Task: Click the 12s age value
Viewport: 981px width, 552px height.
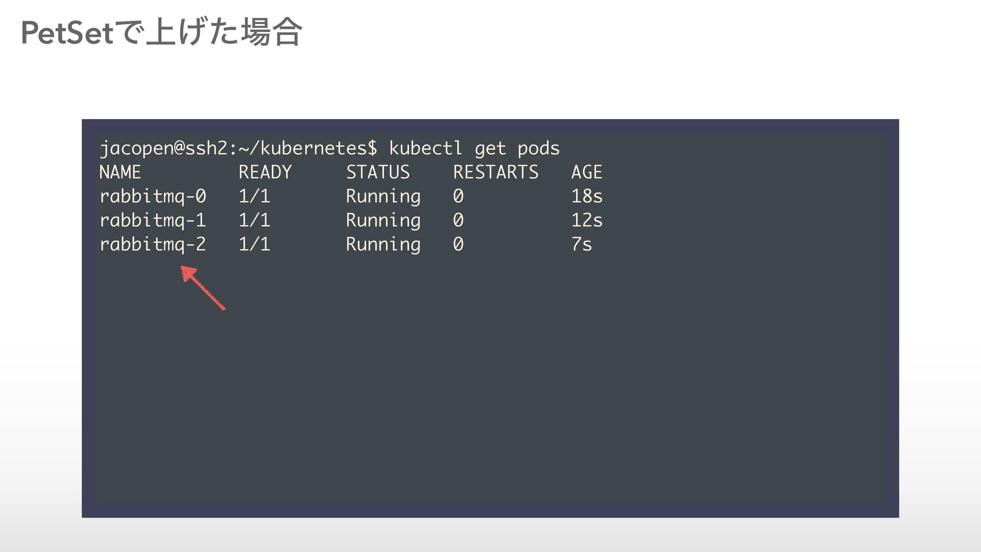Action: click(587, 220)
